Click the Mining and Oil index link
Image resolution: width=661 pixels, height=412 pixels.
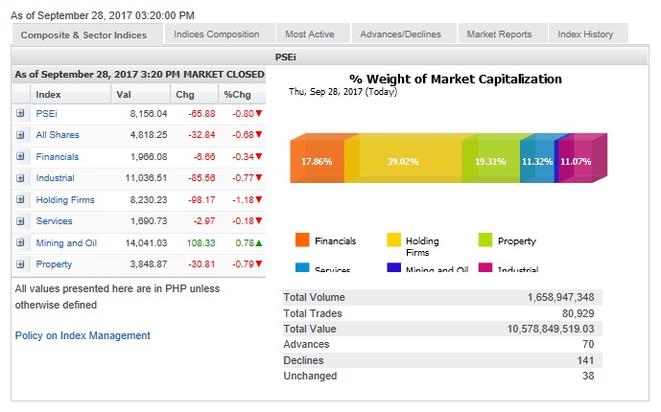(66, 242)
